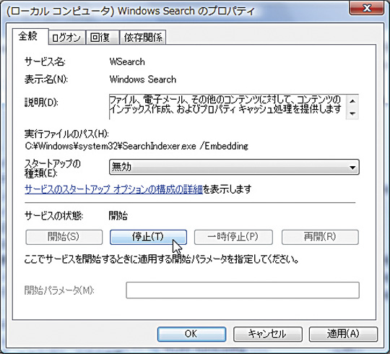The height and width of the screenshot is (354, 390).
Task: Click the display name value Windows Search
Action: coord(143,79)
